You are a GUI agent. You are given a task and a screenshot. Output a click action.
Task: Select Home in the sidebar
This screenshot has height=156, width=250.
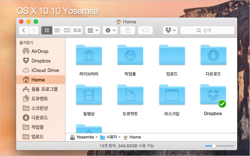point(41,80)
